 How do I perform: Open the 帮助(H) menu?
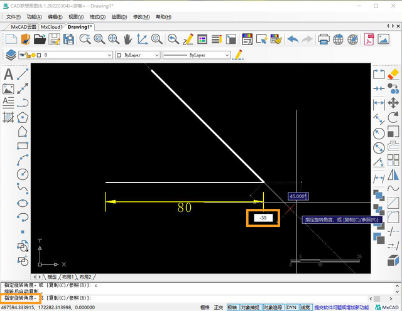[163, 17]
